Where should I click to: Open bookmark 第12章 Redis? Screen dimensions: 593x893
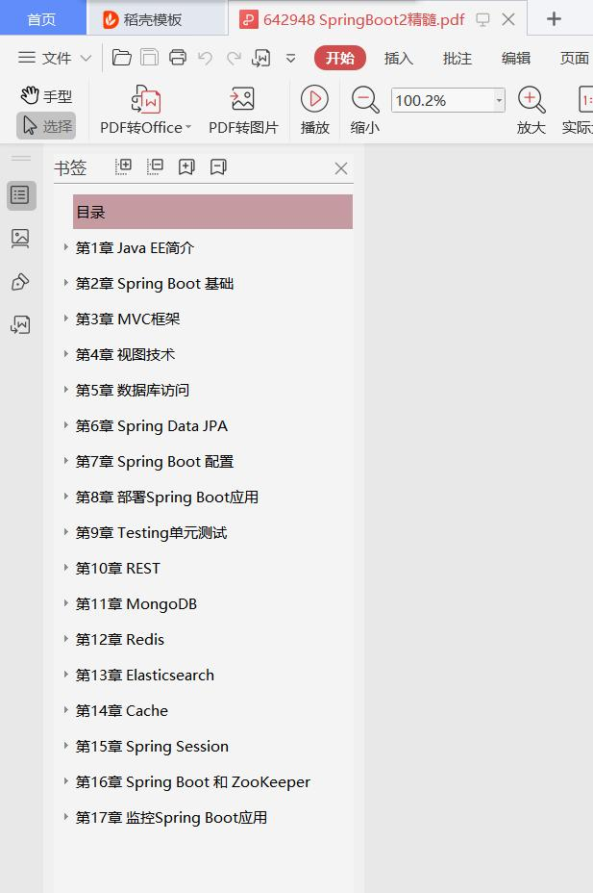pyautogui.click(x=120, y=640)
